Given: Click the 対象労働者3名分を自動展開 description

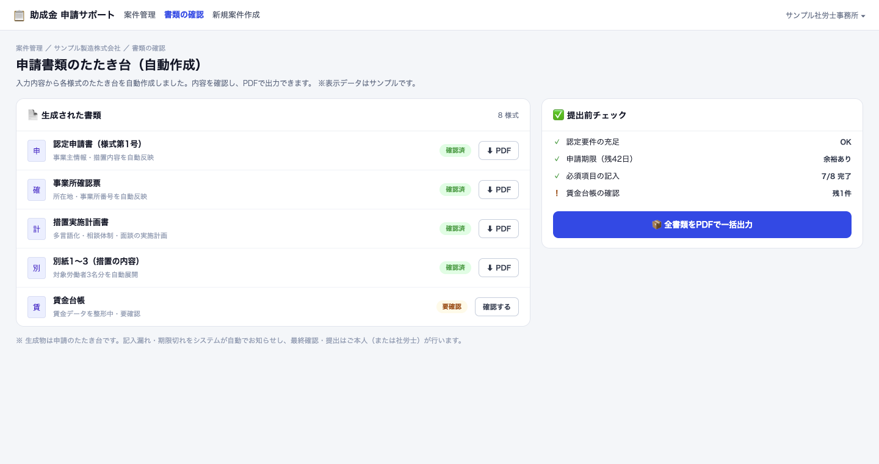Looking at the screenshot, I should (95, 275).
